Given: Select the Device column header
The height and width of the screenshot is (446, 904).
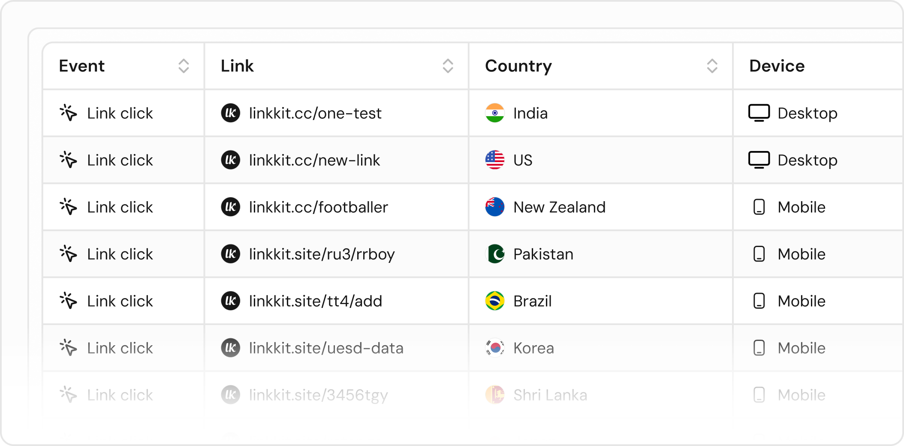Looking at the screenshot, I should pyautogui.click(x=777, y=66).
